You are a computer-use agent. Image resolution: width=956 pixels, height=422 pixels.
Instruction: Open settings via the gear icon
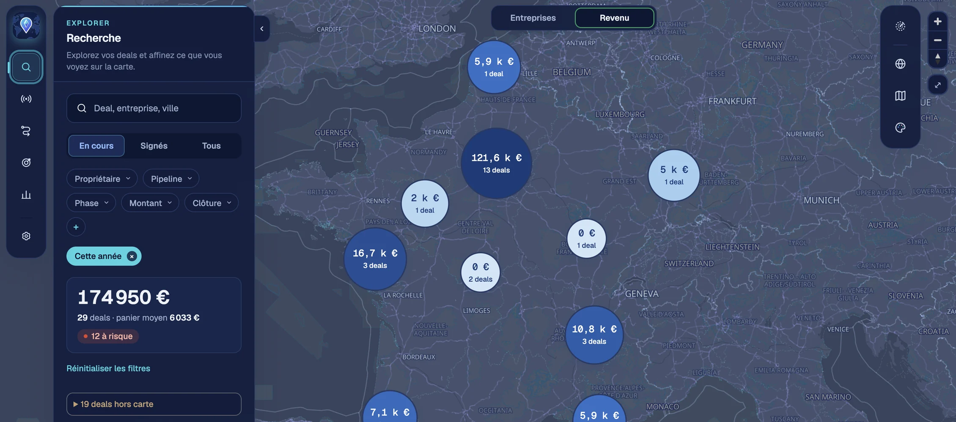pyautogui.click(x=26, y=236)
